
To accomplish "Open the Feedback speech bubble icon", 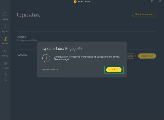I will pyautogui.click(x=5, y=63).
